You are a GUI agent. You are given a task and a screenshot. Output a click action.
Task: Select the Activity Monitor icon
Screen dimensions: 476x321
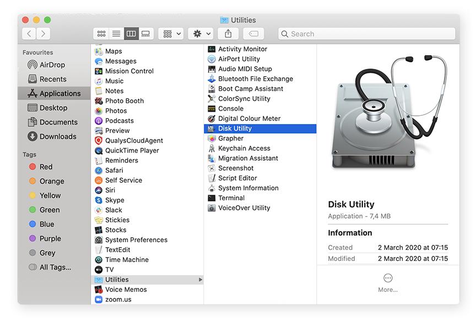pyautogui.click(x=212, y=49)
